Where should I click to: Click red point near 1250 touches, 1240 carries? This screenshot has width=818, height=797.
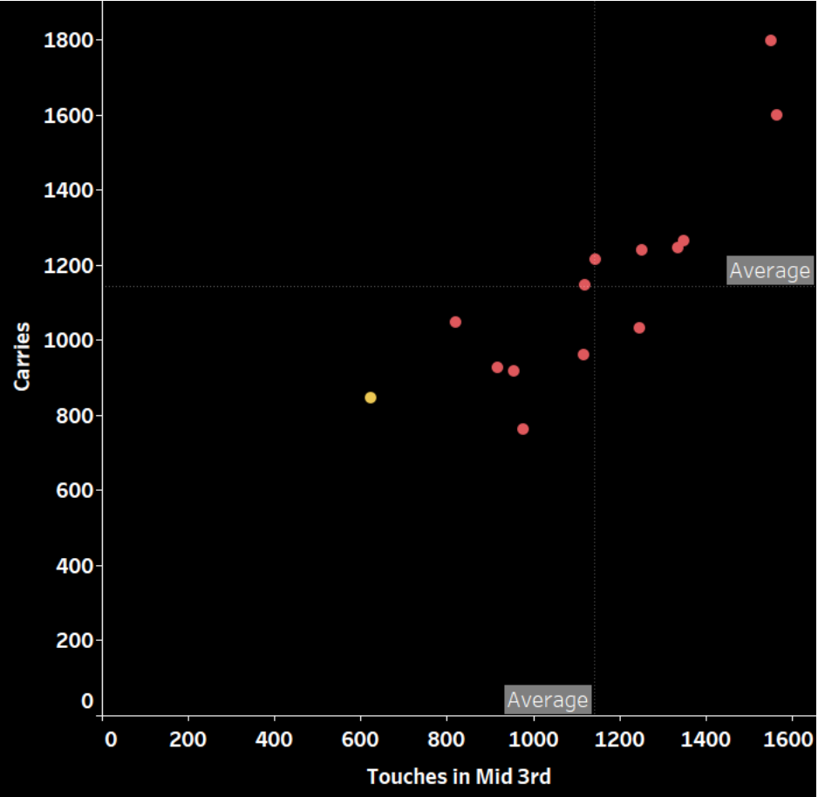(x=641, y=250)
